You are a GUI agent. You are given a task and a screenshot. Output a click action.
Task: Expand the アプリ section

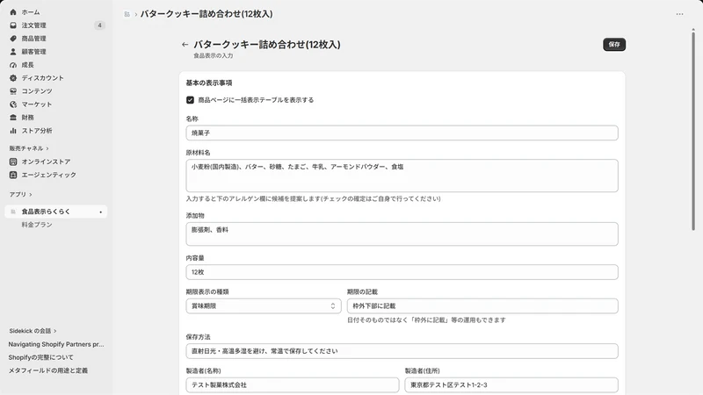(x=20, y=194)
